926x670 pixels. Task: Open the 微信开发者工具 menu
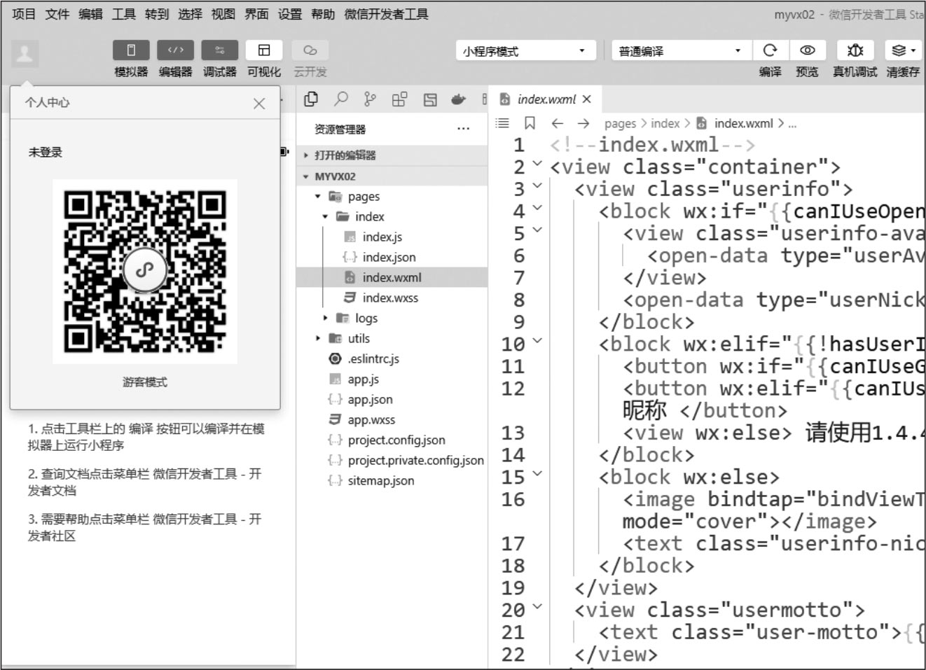coord(386,14)
